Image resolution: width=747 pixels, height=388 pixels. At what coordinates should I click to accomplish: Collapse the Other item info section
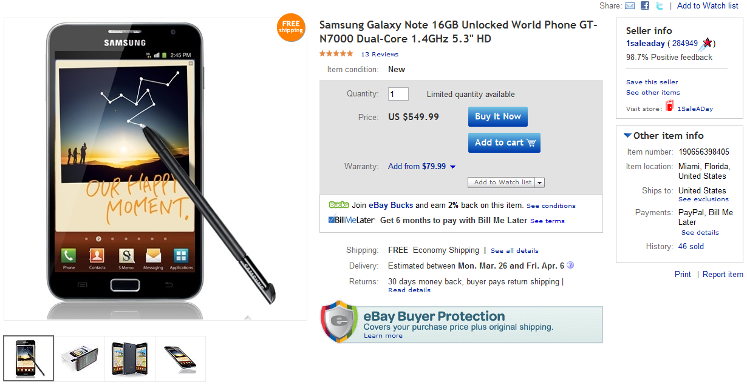click(x=627, y=135)
